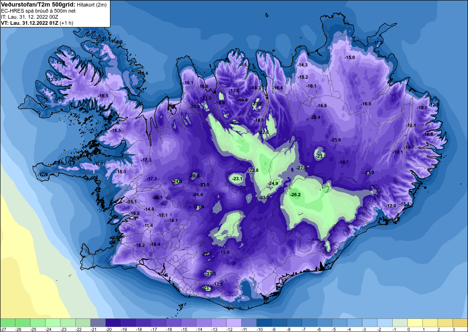The width and height of the screenshot is (468, 332).
Task: Click the yellow legend swatch labeled 0
Action: pyautogui.click(x=416, y=323)
